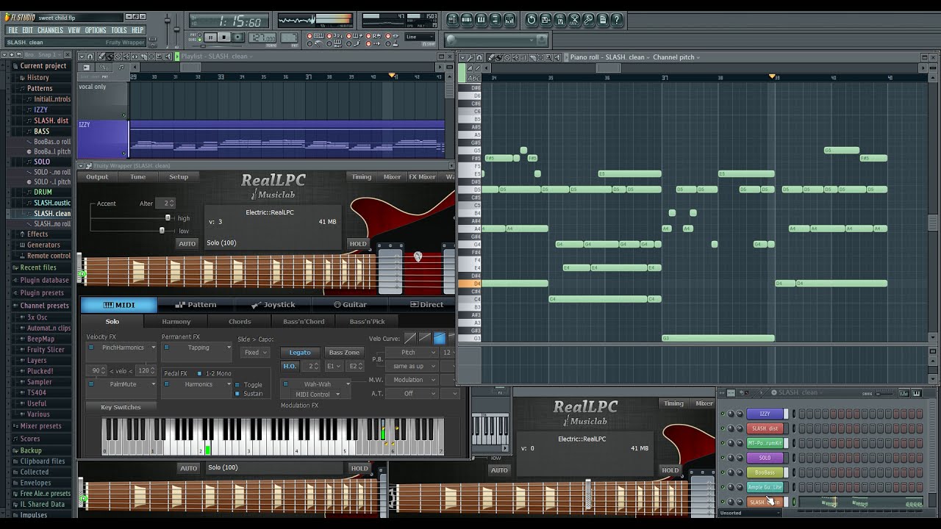Click the magnet snap icon in Playlist toolbar
The width and height of the screenshot is (941, 529).
pyautogui.click(x=90, y=57)
